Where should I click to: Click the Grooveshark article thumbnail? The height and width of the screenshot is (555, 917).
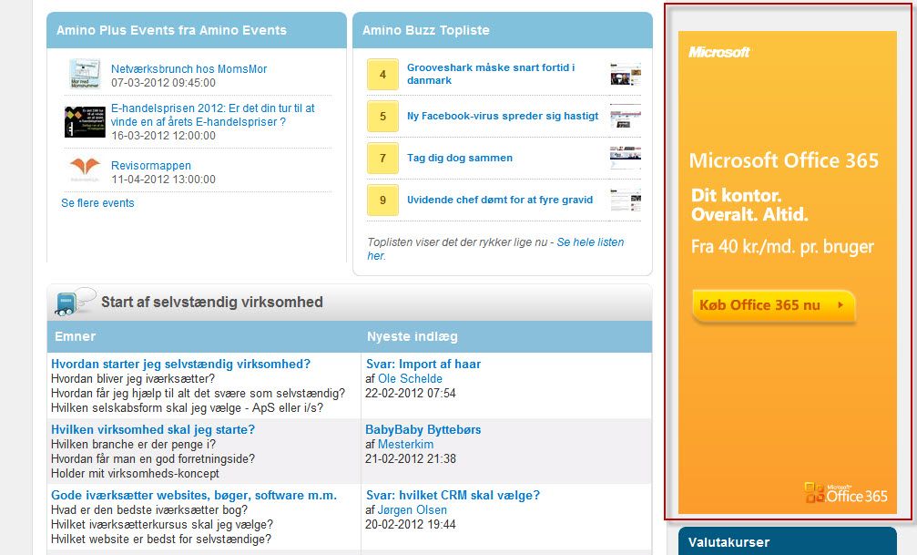pyautogui.click(x=626, y=75)
